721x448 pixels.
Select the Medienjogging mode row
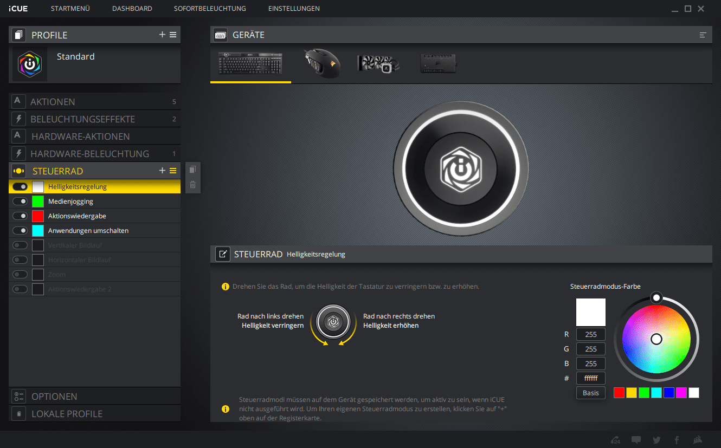coord(94,201)
